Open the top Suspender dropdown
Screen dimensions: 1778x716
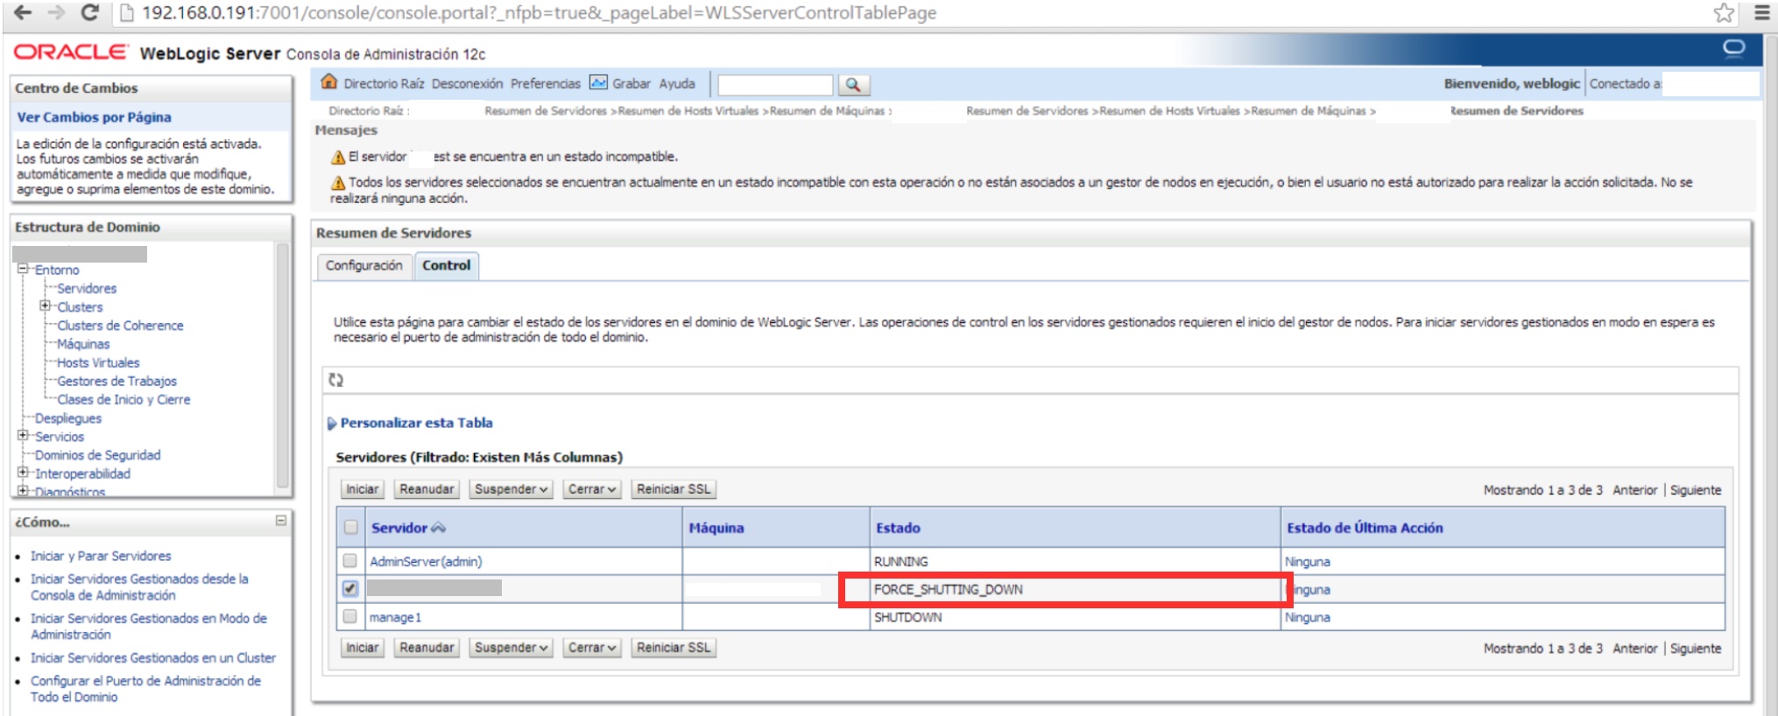512,489
